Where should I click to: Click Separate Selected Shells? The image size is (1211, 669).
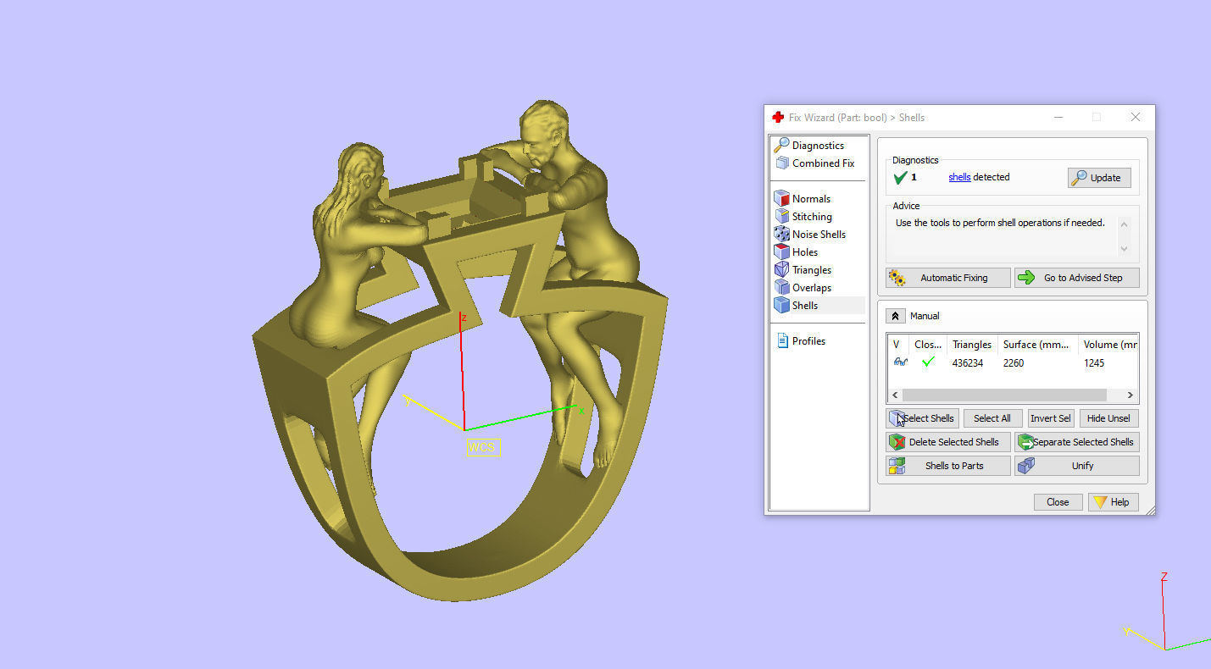pyautogui.click(x=1077, y=442)
